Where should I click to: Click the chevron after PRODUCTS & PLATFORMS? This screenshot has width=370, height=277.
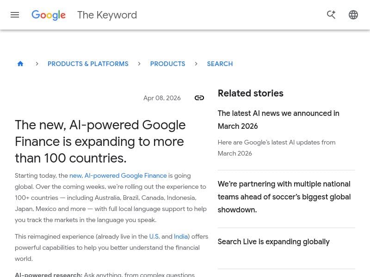click(x=139, y=63)
